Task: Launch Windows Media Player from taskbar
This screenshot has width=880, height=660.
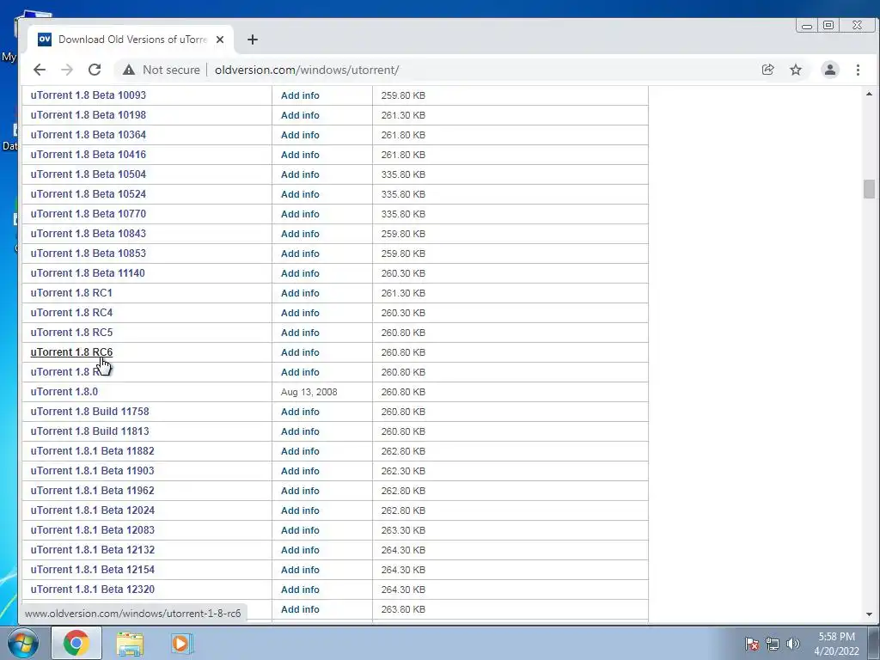Action: pyautogui.click(x=181, y=643)
